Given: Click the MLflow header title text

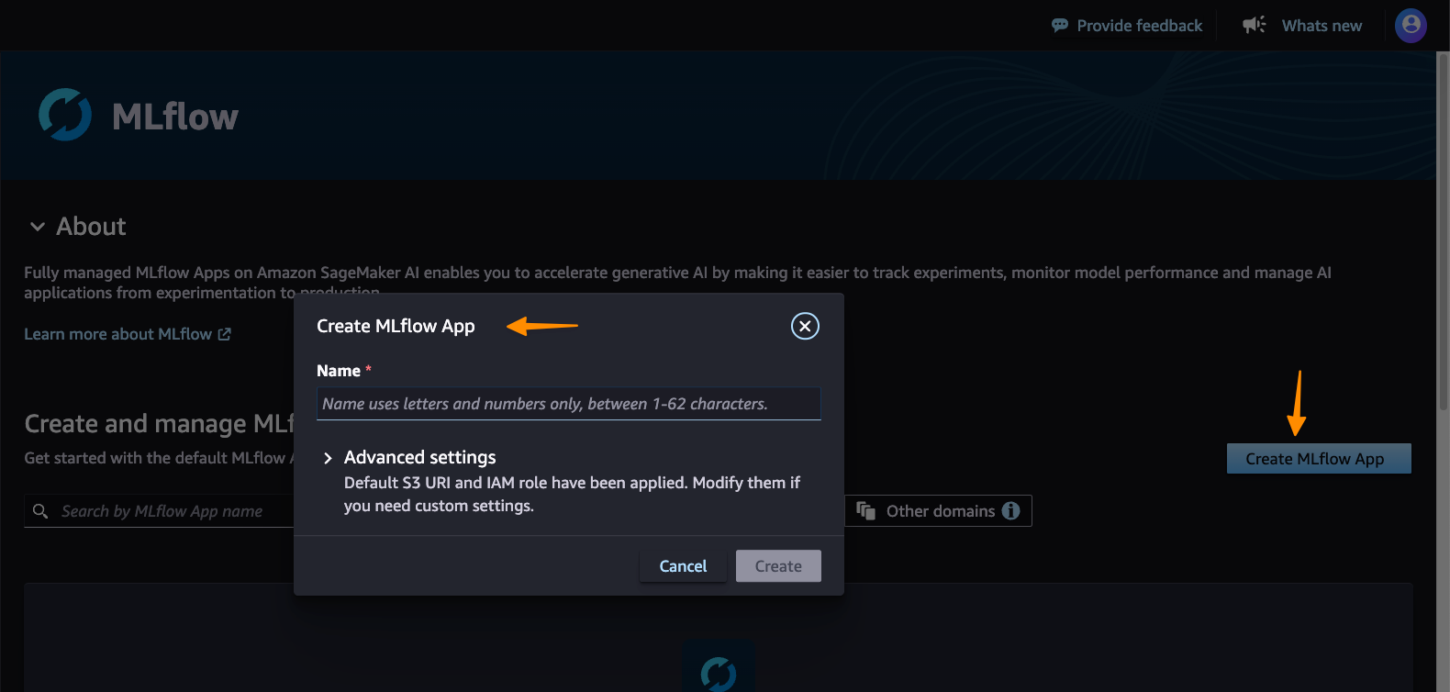Looking at the screenshot, I should pyautogui.click(x=175, y=117).
